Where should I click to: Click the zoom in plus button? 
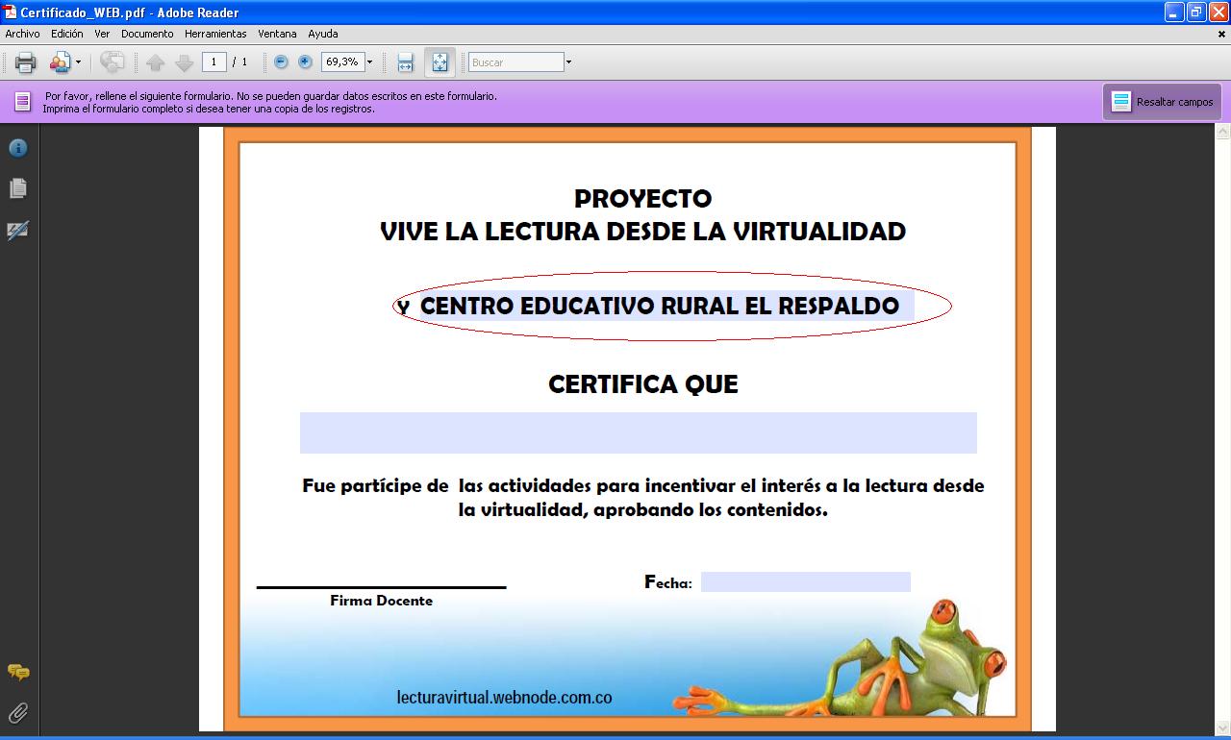pos(305,62)
